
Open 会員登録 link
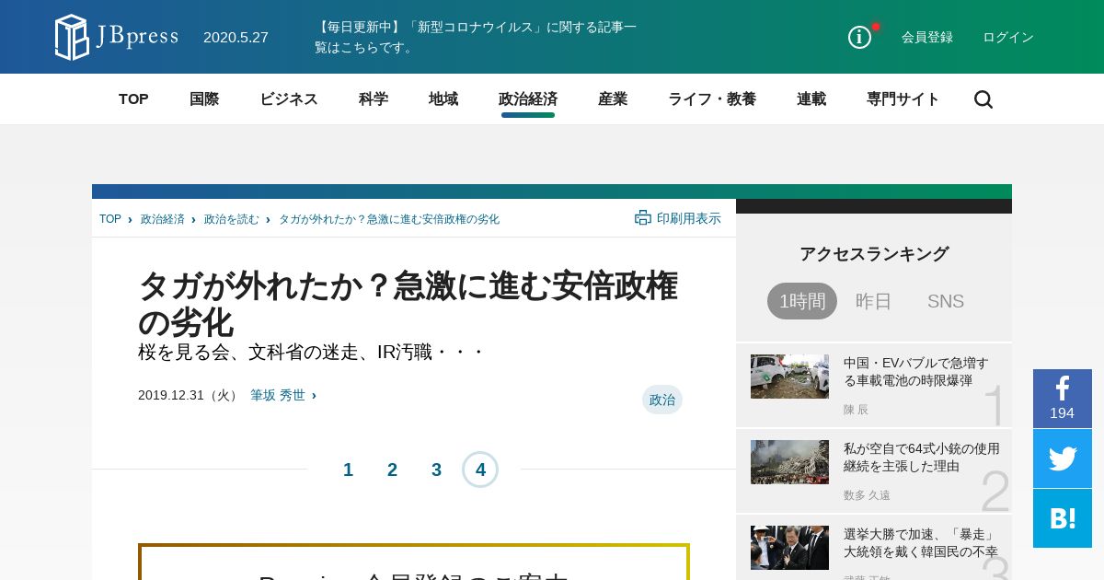pyautogui.click(x=927, y=37)
